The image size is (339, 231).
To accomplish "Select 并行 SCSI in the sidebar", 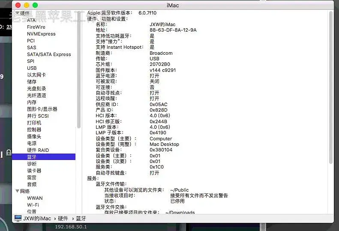I will coord(38,116).
